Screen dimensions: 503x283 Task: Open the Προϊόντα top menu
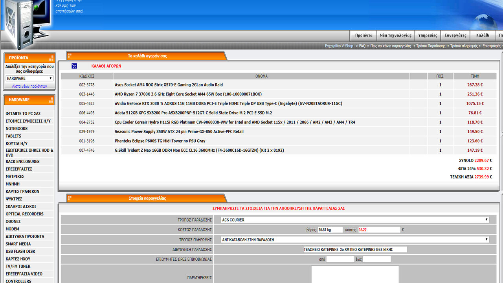[363, 35]
